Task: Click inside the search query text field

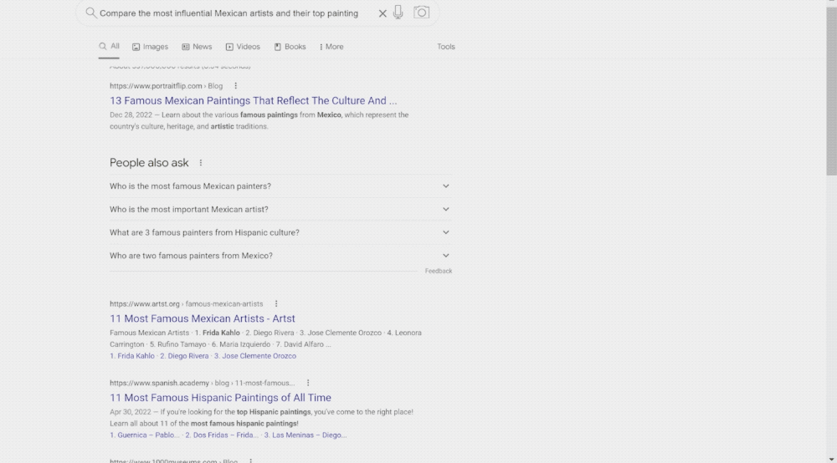Action: 229,13
